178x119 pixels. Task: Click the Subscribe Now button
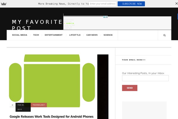(x=131, y=4)
